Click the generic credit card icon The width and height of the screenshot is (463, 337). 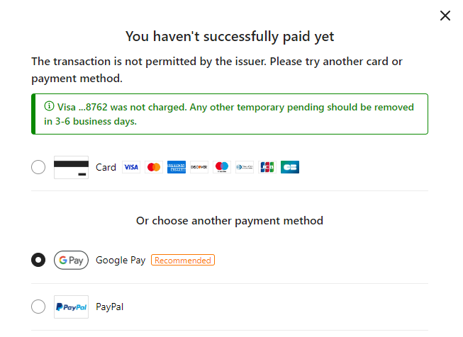point(71,168)
